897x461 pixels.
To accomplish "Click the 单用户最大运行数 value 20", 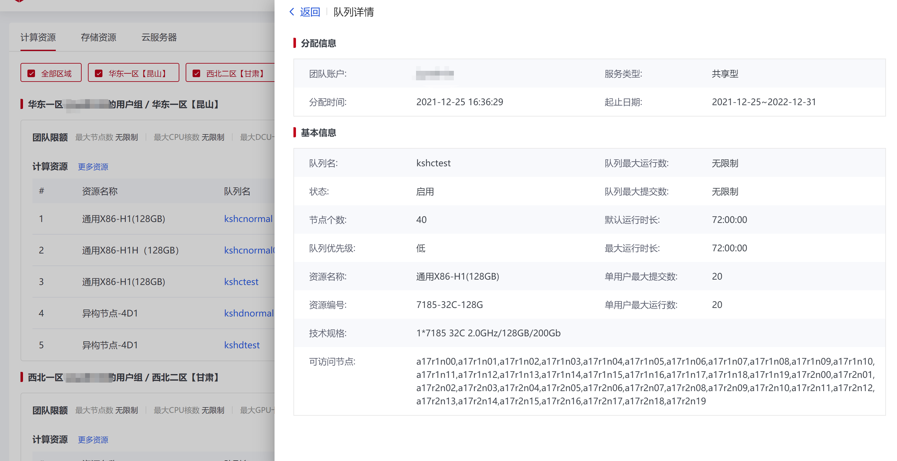I will pyautogui.click(x=717, y=305).
